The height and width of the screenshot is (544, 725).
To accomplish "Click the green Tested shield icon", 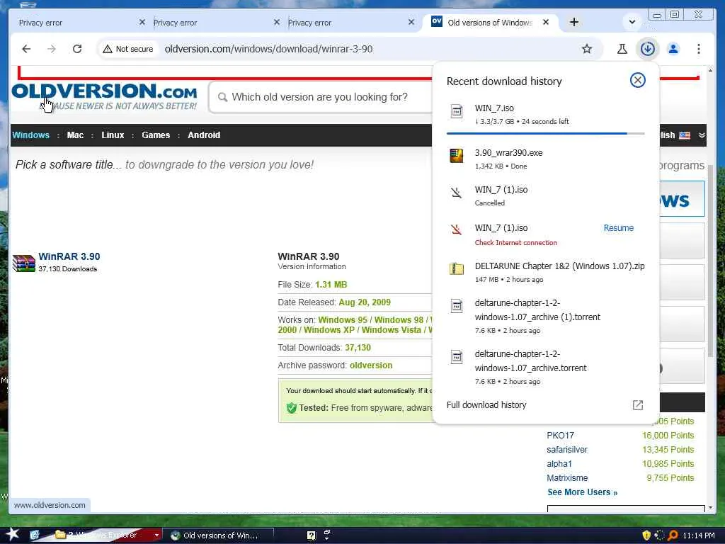I will tap(291, 408).
